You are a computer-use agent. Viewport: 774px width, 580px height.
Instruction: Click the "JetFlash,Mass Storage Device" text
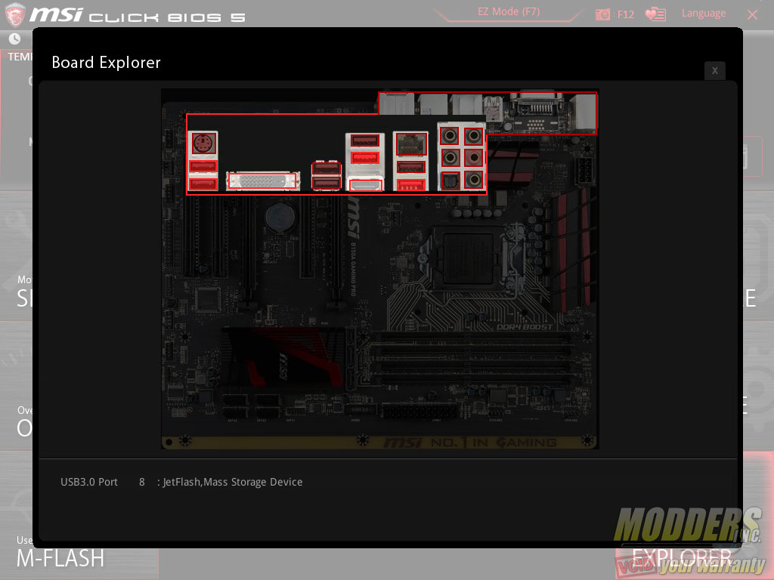pyautogui.click(x=233, y=482)
